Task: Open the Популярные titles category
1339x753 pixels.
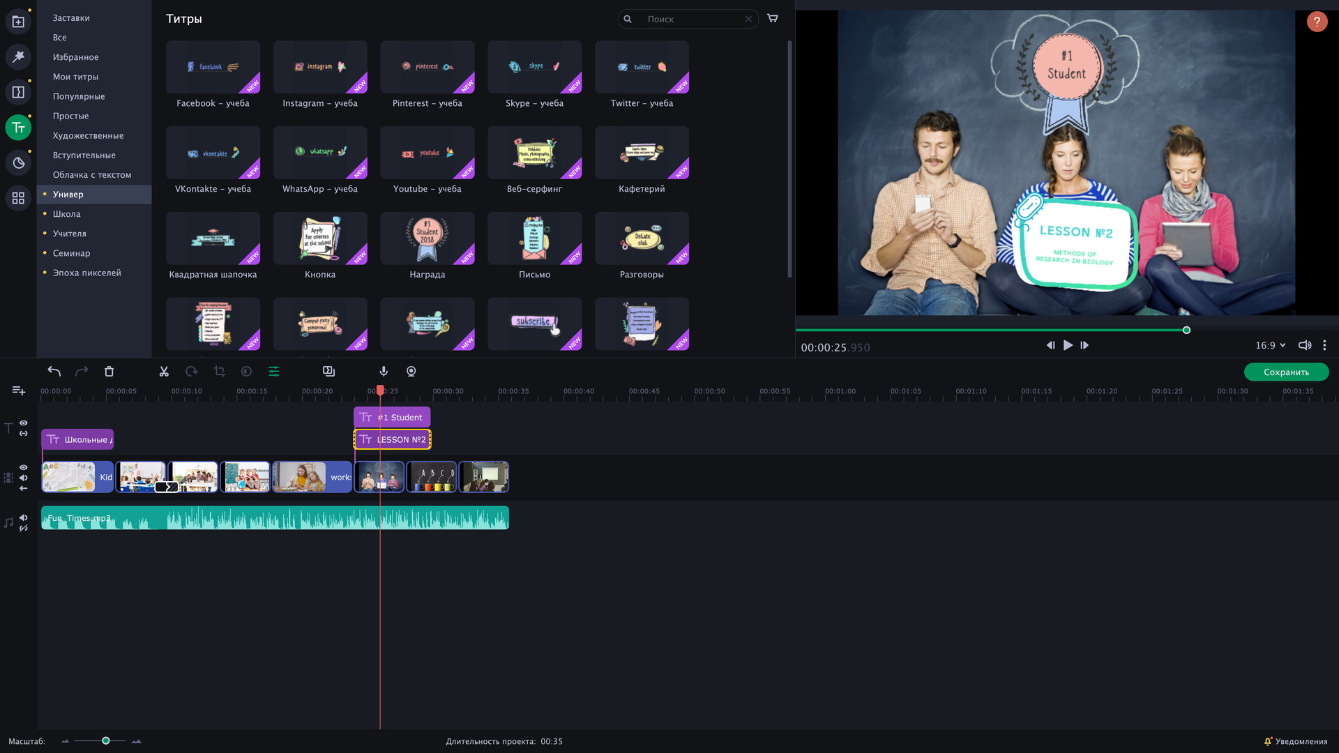Action: [79, 96]
